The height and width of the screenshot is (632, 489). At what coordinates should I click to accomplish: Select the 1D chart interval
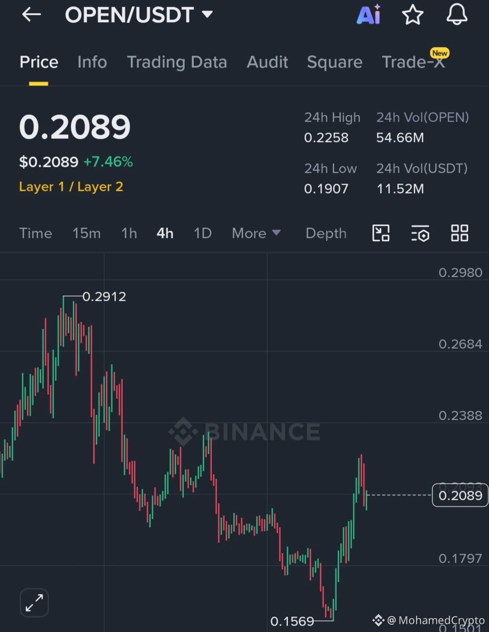click(202, 233)
